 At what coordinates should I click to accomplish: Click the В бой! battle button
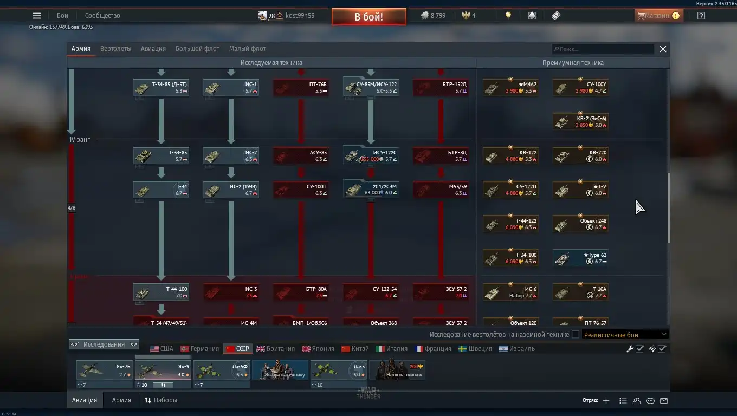(369, 17)
